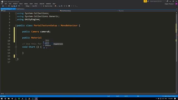This screenshot has height=100, width=178.
Task: Focus the Quick Launch search field
Action: point(158,1)
